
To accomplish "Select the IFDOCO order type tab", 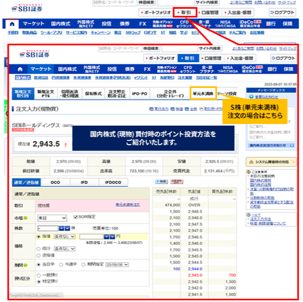I will (x=113, y=182).
